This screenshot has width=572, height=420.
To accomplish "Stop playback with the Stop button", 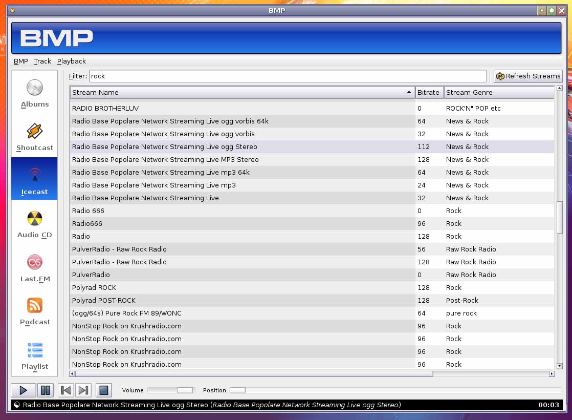I will (x=103, y=390).
